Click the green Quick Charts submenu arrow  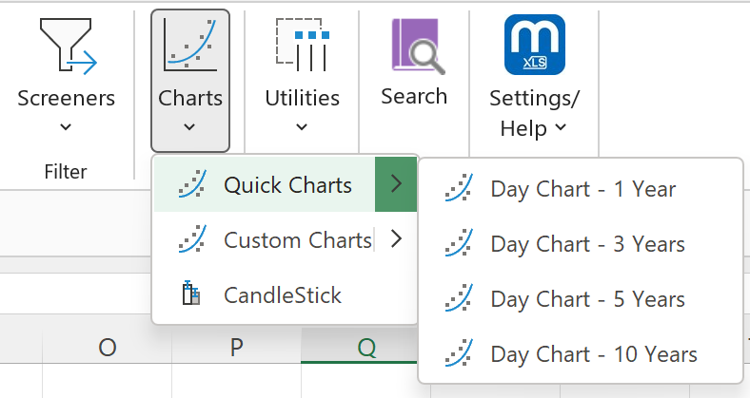click(396, 184)
